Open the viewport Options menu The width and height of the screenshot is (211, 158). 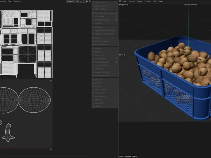click(x=148, y=1)
